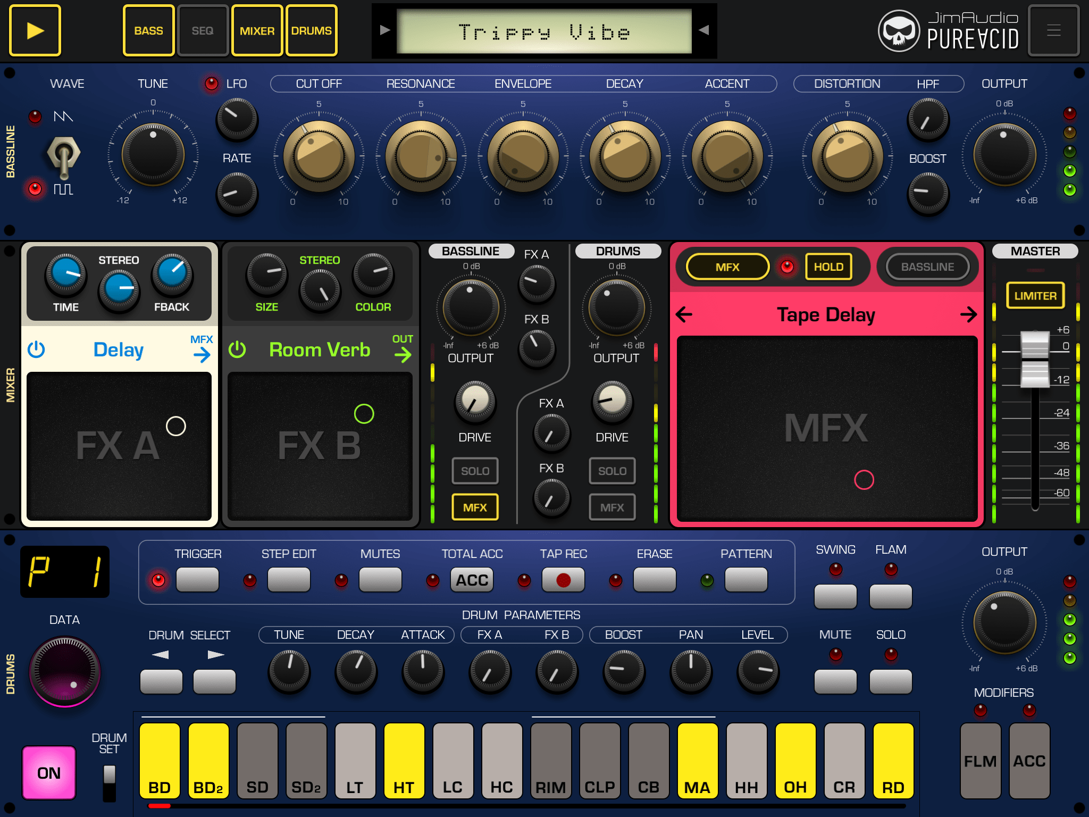Click the Delay MFX routing arrow

[x=202, y=354]
